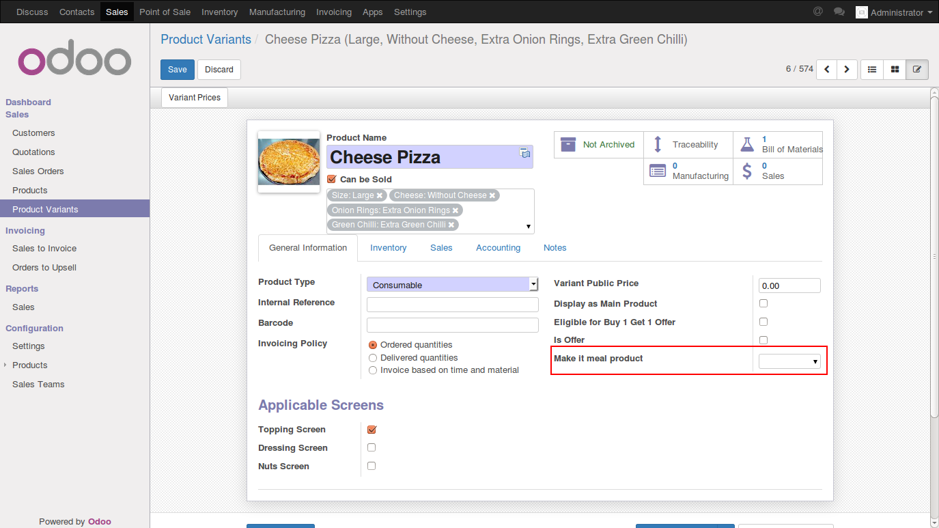Viewport: 939px width, 528px height.
Task: Select Invoice based on time and material
Action: pos(373,370)
